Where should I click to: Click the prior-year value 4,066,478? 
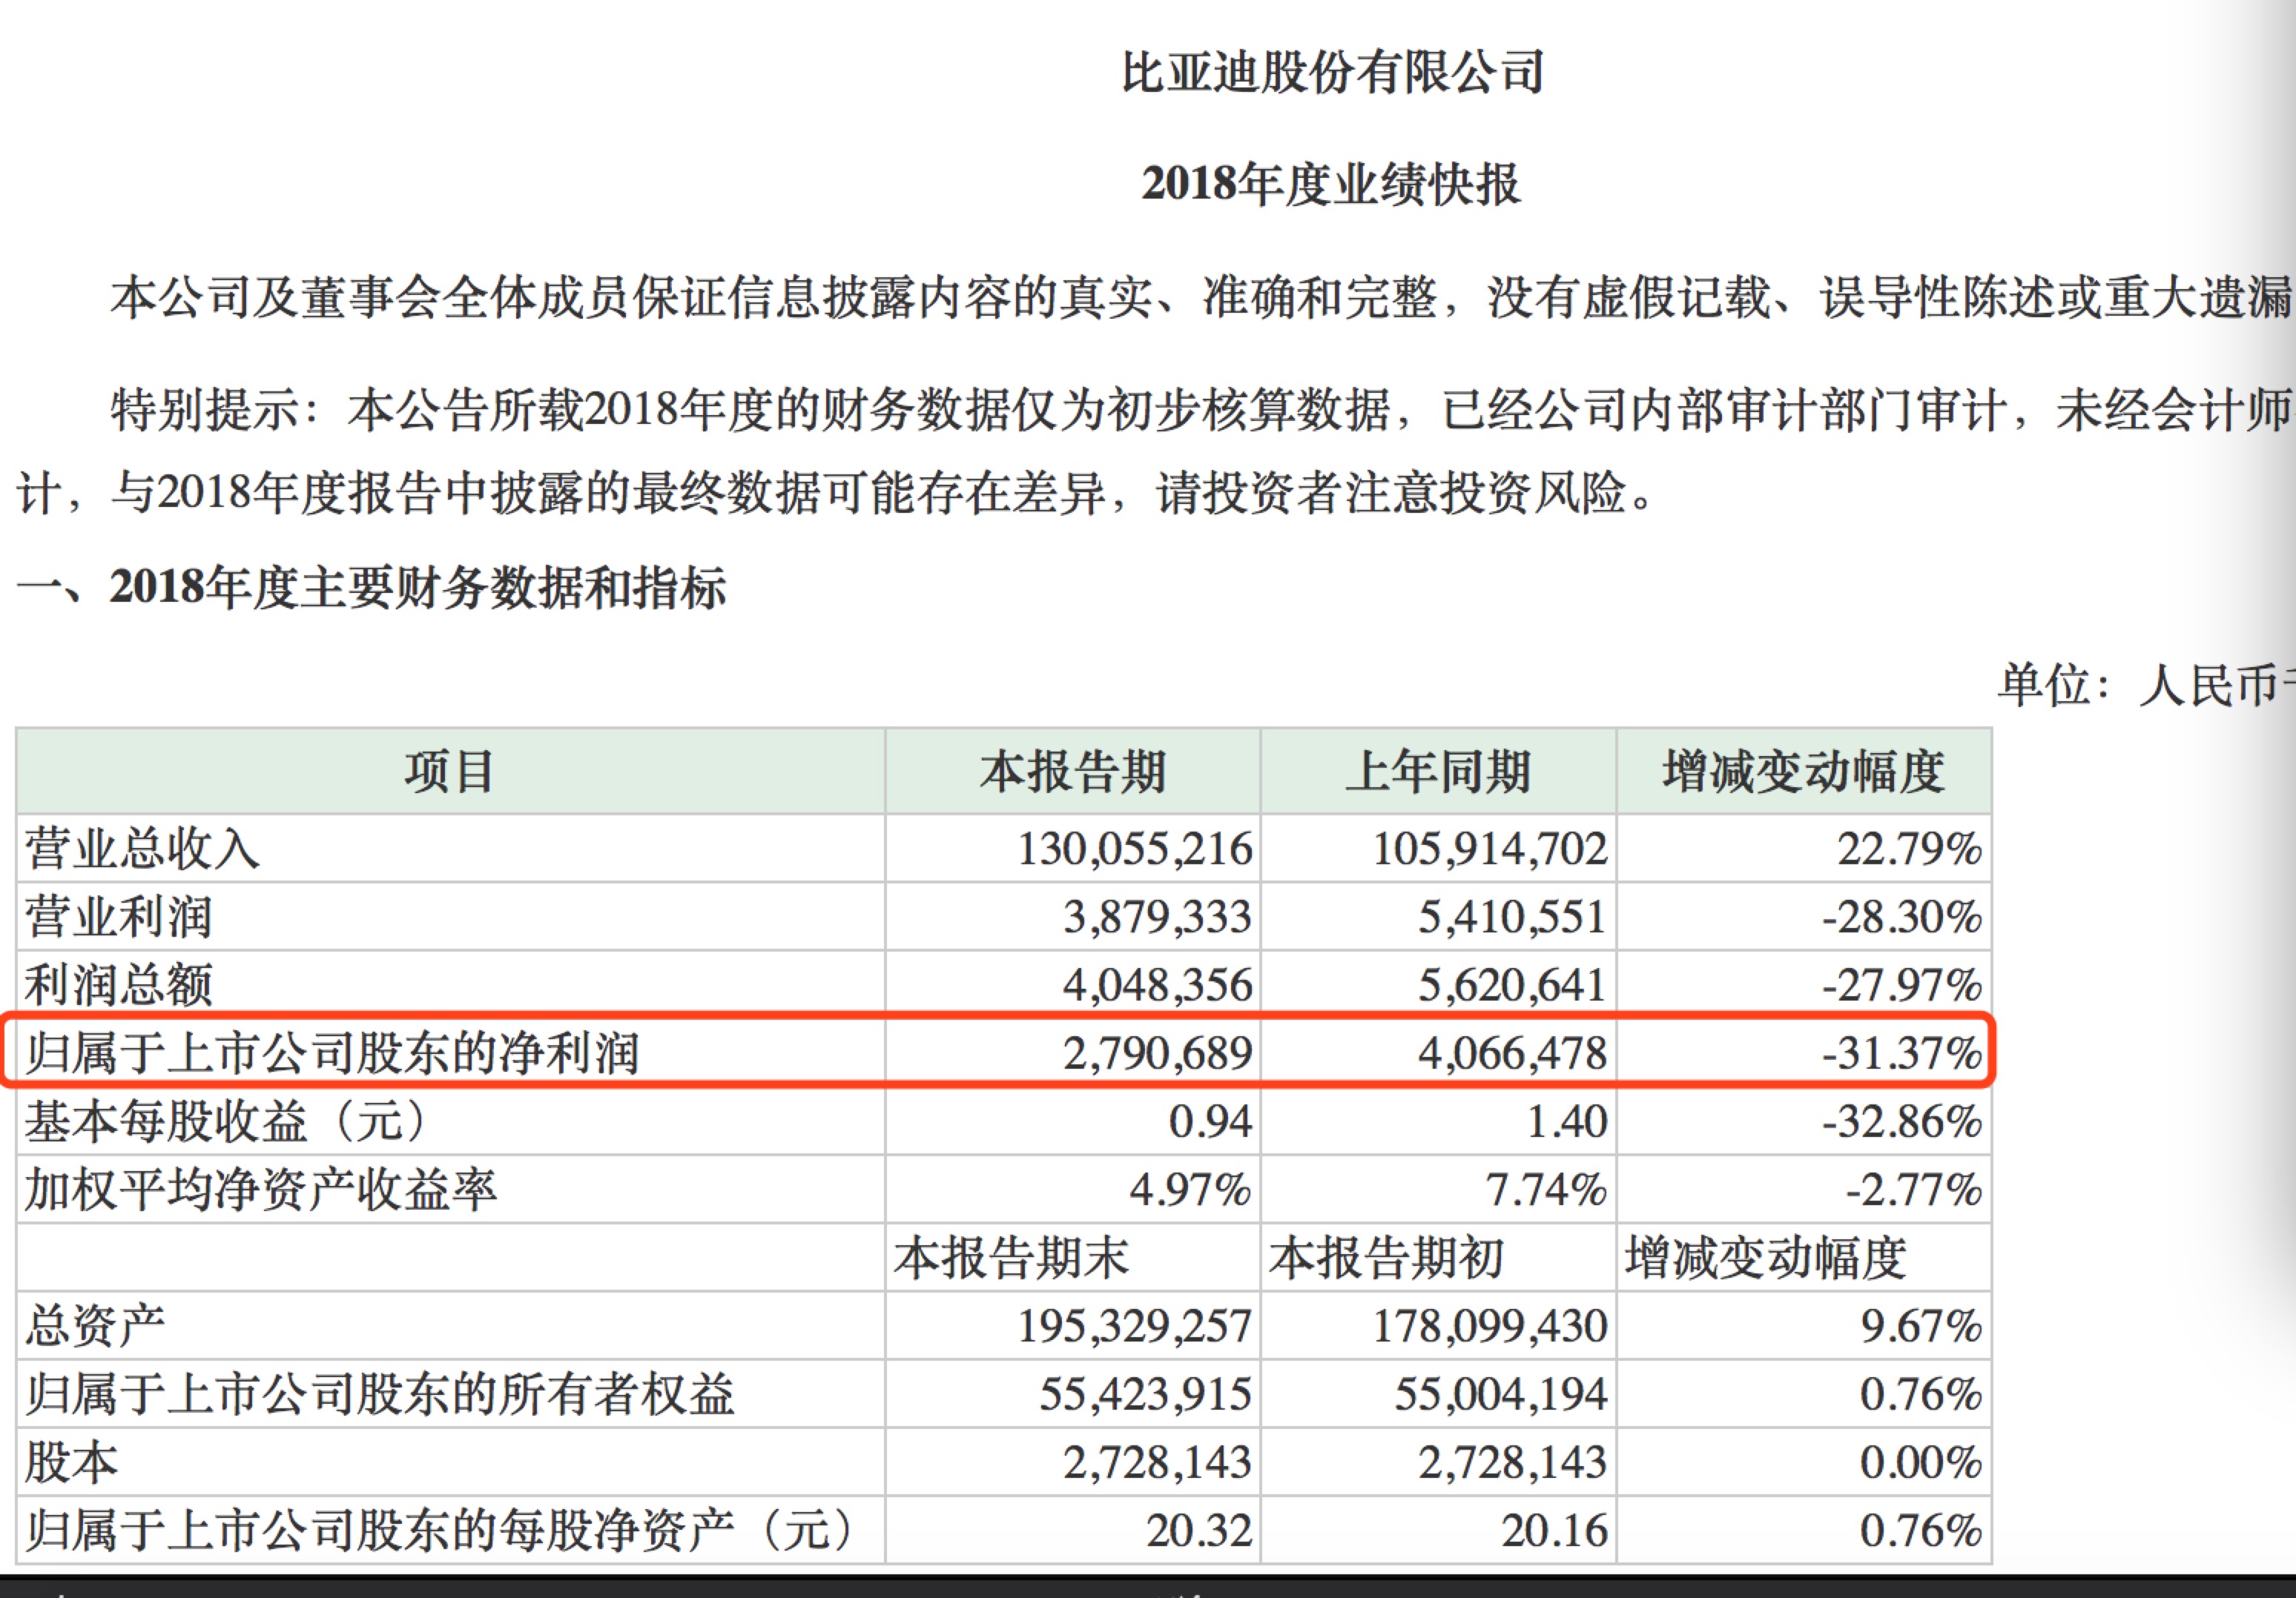click(1512, 1055)
